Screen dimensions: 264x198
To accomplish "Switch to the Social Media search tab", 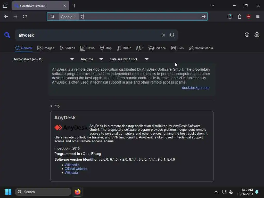I will pos(201,48).
